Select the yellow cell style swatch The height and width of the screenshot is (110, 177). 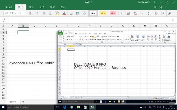[x=103, y=13]
